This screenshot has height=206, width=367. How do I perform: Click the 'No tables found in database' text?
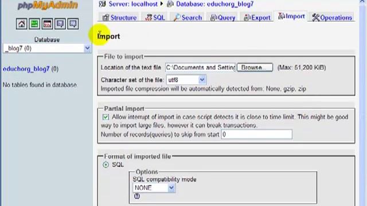40,85
